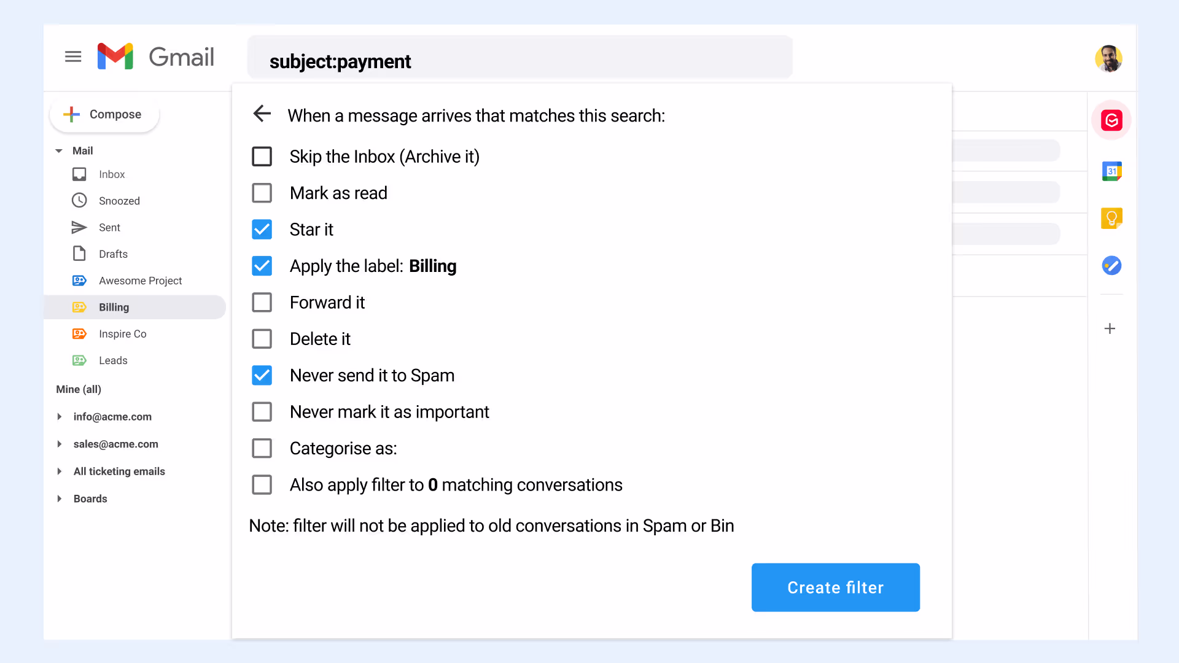Image resolution: width=1179 pixels, height=663 pixels.
Task: Expand the info@acme.com mailbox
Action: [x=60, y=417]
